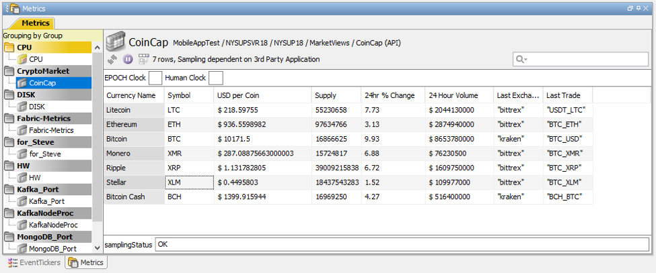This screenshot has height=273, width=656.
Task: Click the $ 10171.5 price cell
Action: pyautogui.click(x=262, y=139)
